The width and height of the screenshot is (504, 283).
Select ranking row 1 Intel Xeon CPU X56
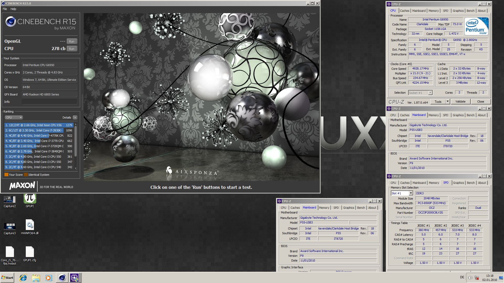[x=39, y=125]
